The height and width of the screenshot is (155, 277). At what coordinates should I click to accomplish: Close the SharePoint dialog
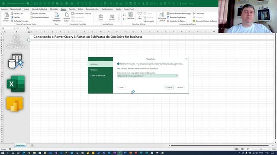187,59
